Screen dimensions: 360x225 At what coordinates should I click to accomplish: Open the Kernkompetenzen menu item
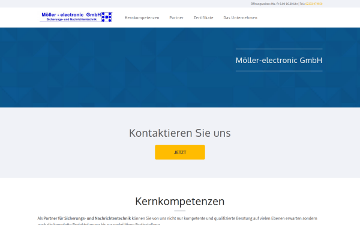(142, 17)
